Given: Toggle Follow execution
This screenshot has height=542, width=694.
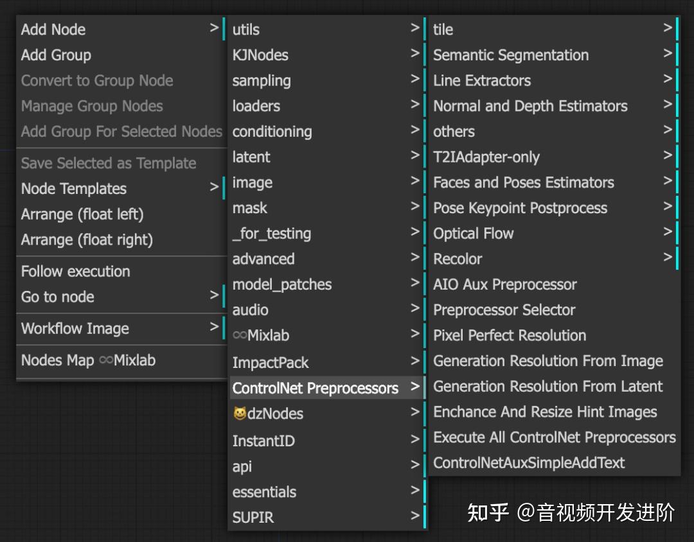Looking at the screenshot, I should coord(76,272).
